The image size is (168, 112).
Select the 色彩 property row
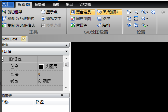[32, 67]
